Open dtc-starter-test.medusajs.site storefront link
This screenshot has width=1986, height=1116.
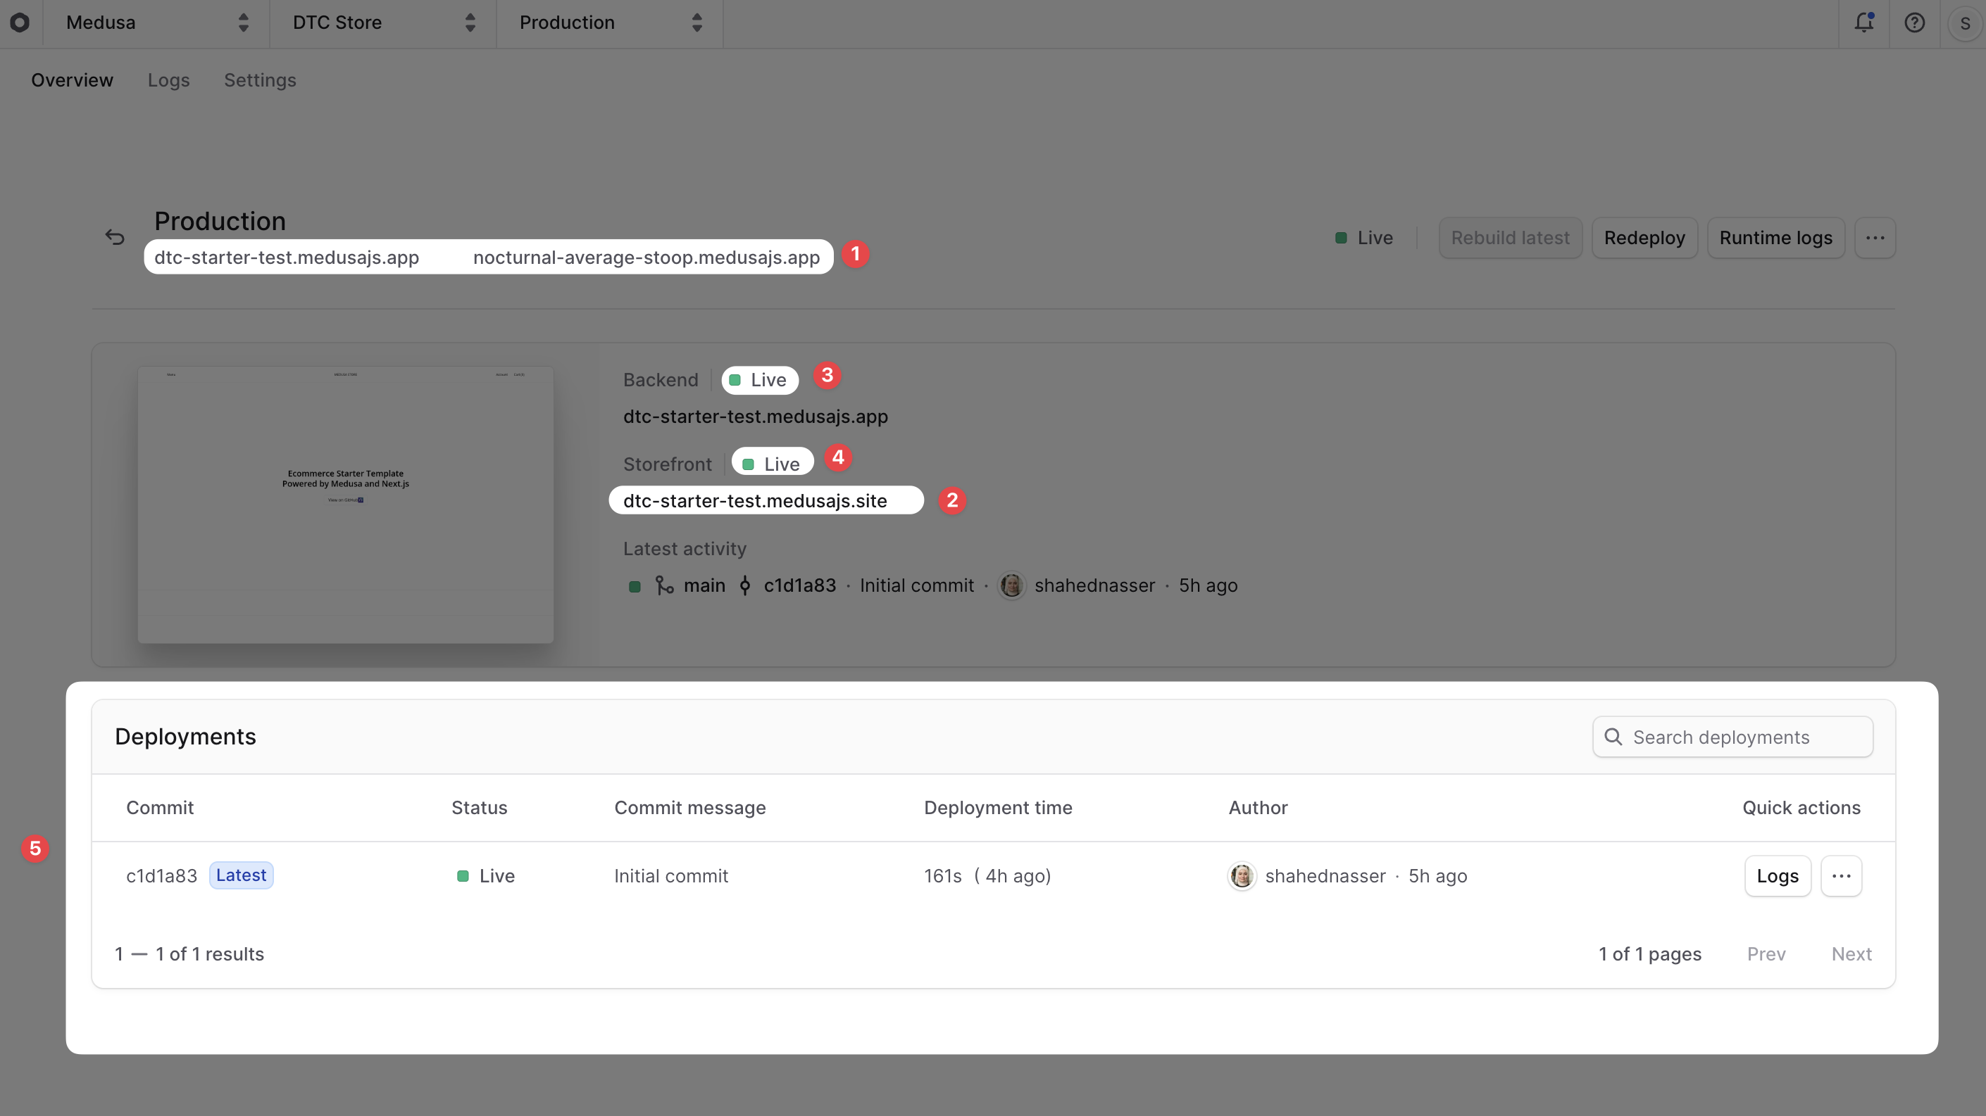[x=755, y=500]
